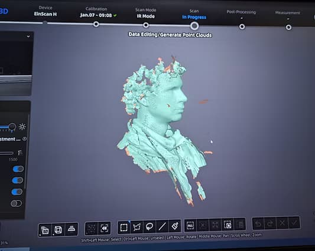Click the scanner stamp-shaped icon beside the cube
The width and height of the screenshot is (315, 251).
[x=72, y=229]
